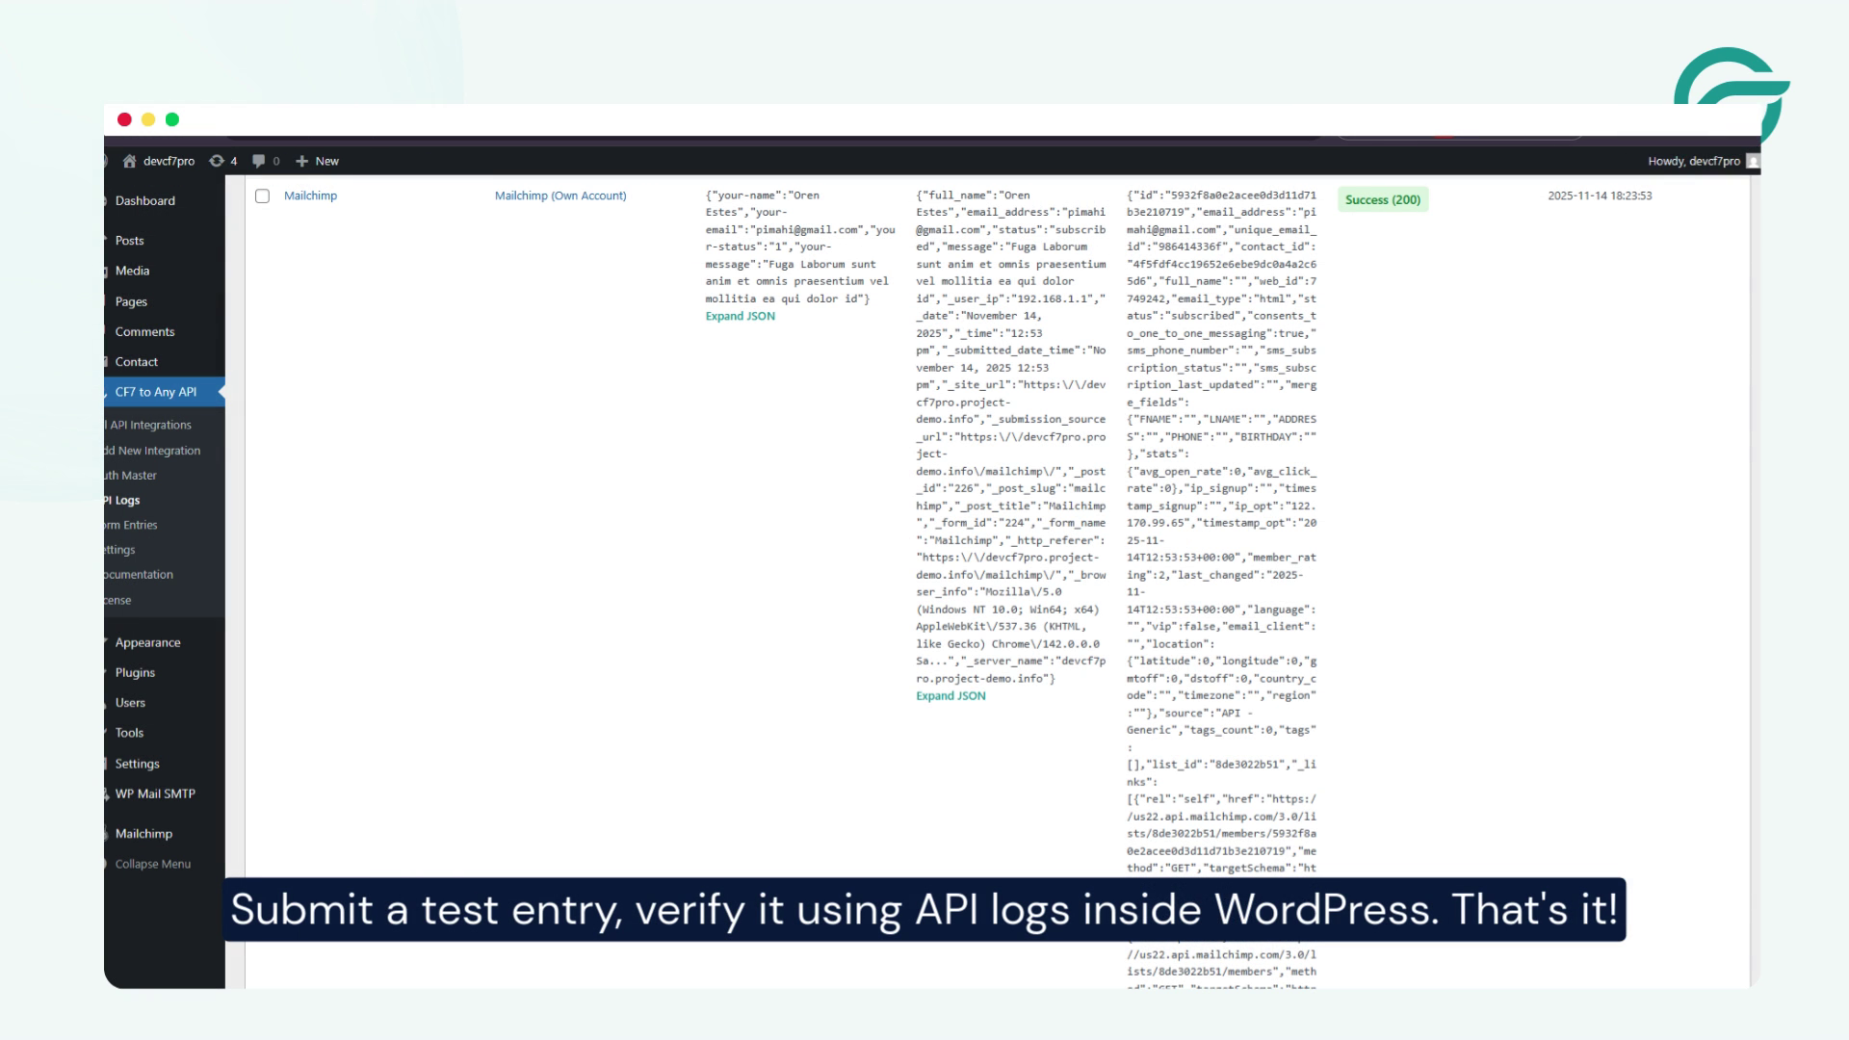Open the Comments section
The height and width of the screenshot is (1040, 1849).
144,331
